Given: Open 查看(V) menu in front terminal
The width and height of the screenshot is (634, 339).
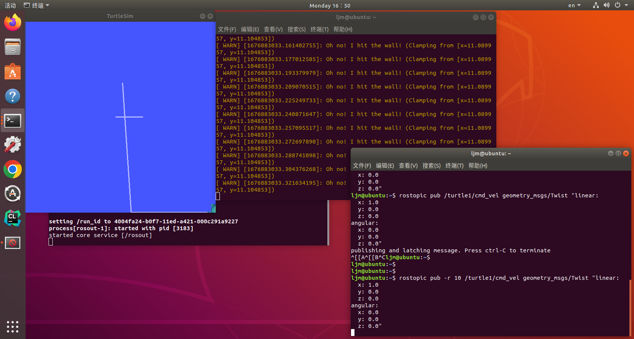Looking at the screenshot, I should pyautogui.click(x=408, y=166).
